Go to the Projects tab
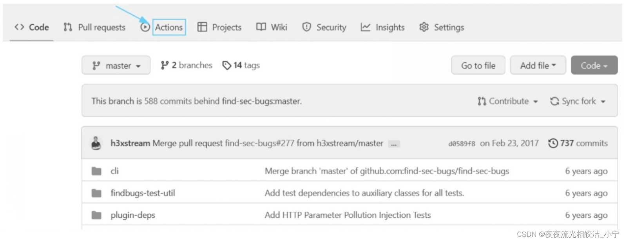The height and width of the screenshot is (242, 625). click(x=219, y=27)
